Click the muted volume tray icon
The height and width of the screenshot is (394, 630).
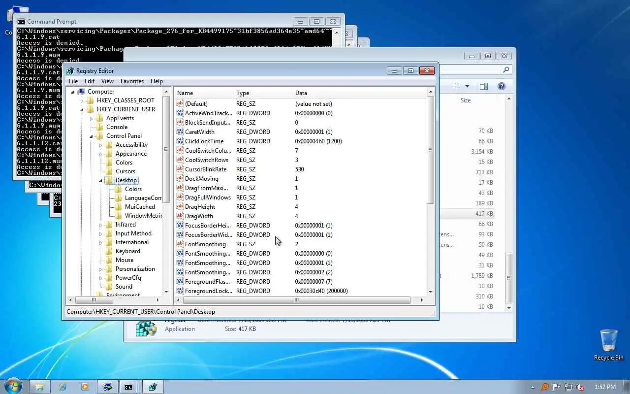click(580, 387)
